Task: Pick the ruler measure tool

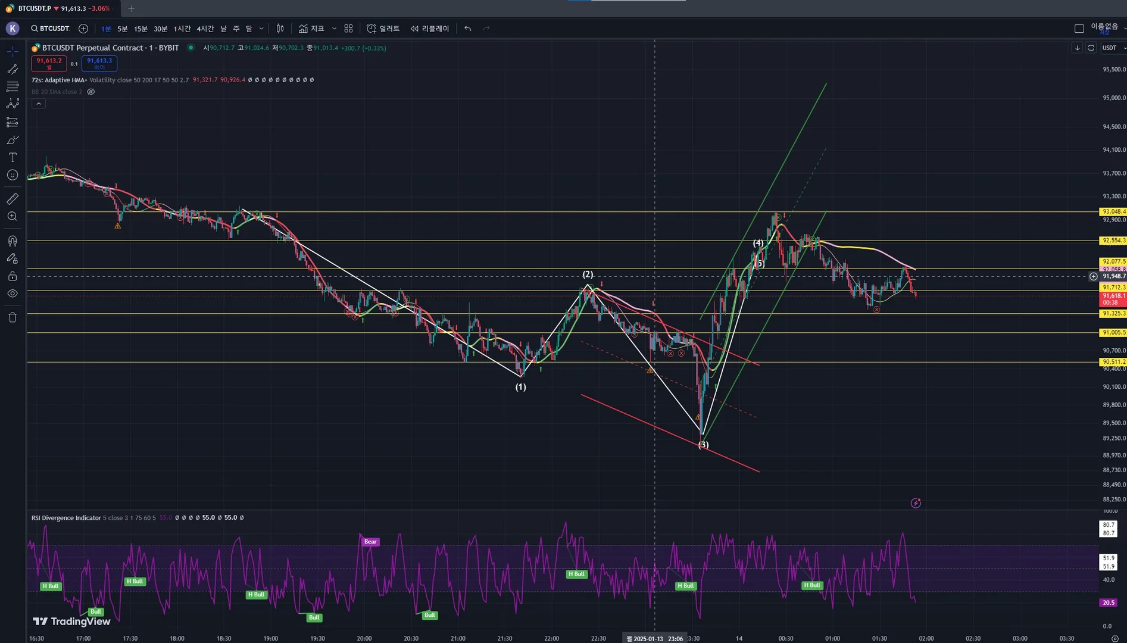Action: click(x=13, y=198)
